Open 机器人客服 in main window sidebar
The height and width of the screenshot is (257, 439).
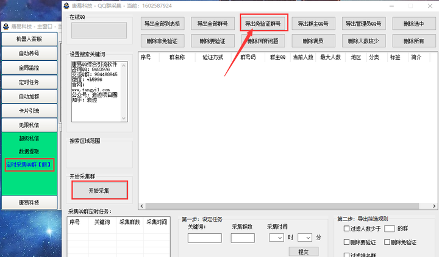pyautogui.click(x=29, y=39)
